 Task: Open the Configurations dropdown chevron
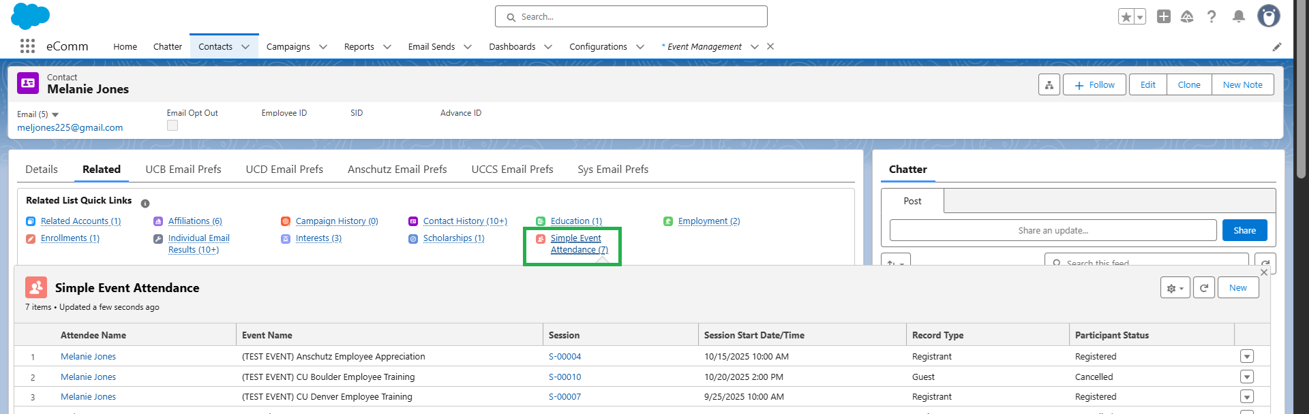tap(640, 46)
